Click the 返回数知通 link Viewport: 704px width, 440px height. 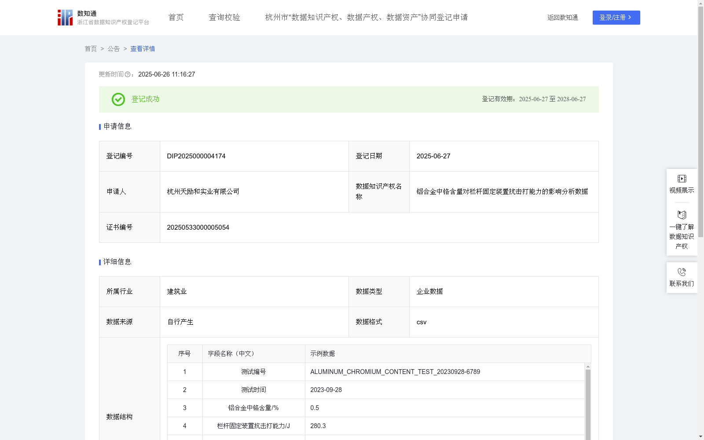click(563, 18)
